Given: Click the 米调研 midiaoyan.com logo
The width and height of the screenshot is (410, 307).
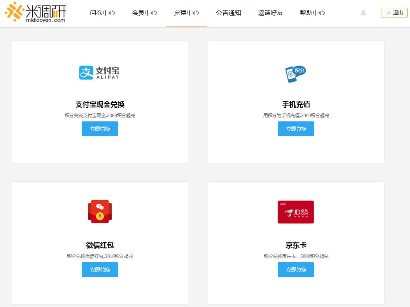Looking at the screenshot, I should (x=35, y=12).
